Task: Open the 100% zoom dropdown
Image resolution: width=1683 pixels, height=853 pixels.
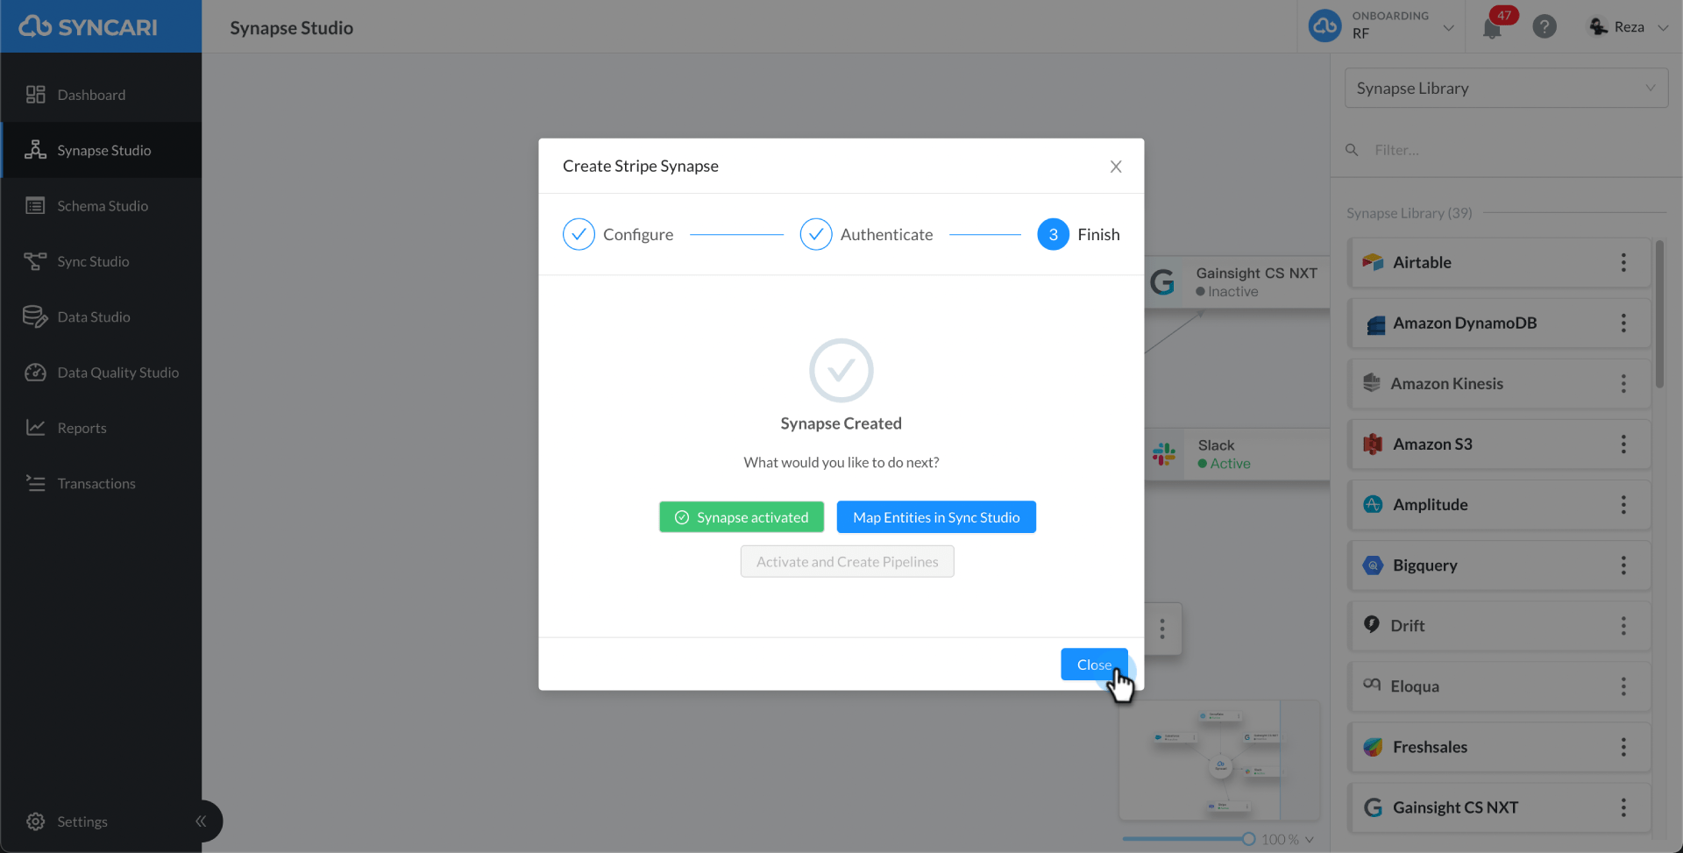Action: (x=1288, y=839)
